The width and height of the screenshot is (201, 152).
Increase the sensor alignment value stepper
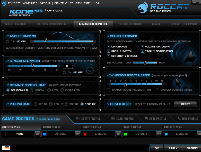73,65
